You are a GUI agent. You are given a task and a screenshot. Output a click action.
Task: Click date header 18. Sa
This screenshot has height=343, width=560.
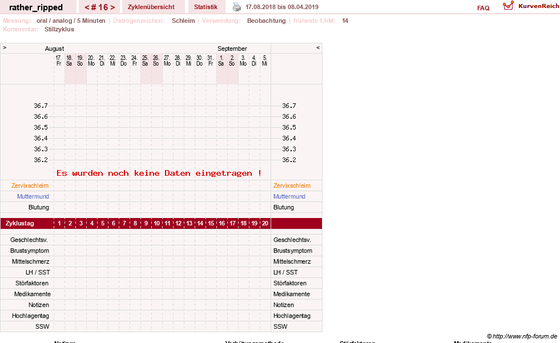pyautogui.click(x=69, y=60)
